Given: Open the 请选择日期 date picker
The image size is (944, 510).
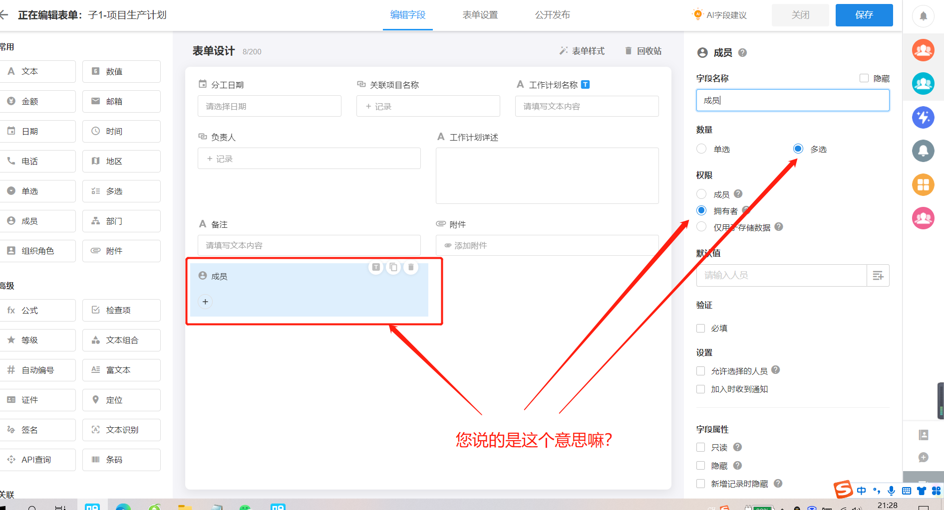Looking at the screenshot, I should coord(269,106).
